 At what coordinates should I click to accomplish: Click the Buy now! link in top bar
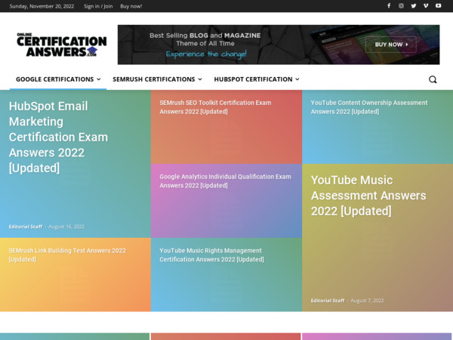tap(131, 6)
